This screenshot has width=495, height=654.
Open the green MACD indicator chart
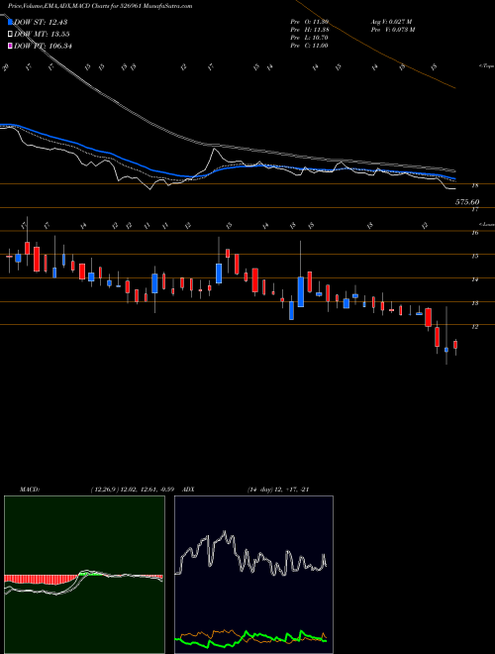point(84,575)
